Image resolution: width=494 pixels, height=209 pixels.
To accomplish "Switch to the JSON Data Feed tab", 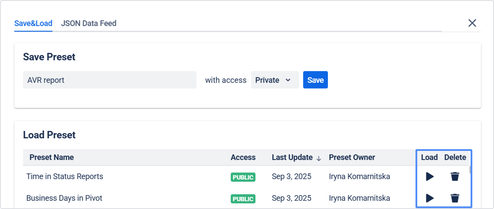I will [x=89, y=23].
